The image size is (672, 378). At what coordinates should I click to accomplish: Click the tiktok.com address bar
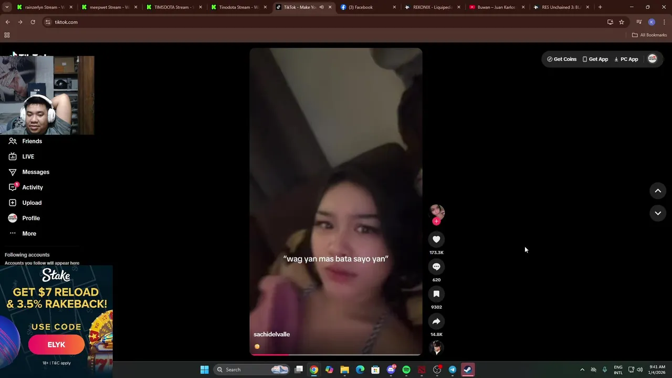click(325, 22)
